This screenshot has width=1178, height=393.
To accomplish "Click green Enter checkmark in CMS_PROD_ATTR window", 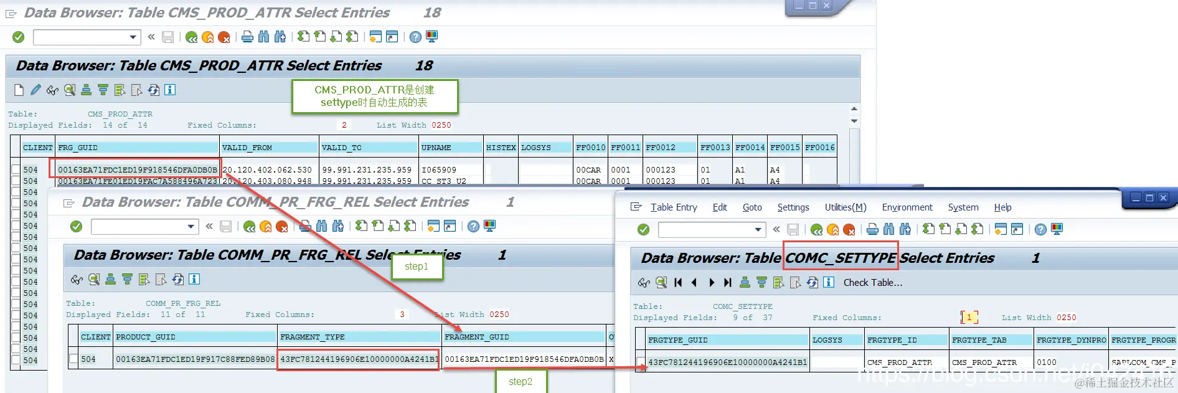I will click(19, 37).
